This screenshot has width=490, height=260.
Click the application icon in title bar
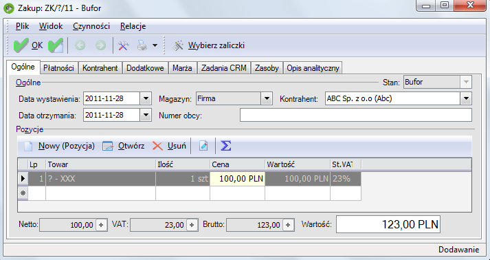click(9, 8)
